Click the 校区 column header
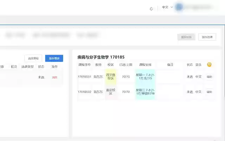The height and width of the screenshot is (141, 225). click(110, 65)
